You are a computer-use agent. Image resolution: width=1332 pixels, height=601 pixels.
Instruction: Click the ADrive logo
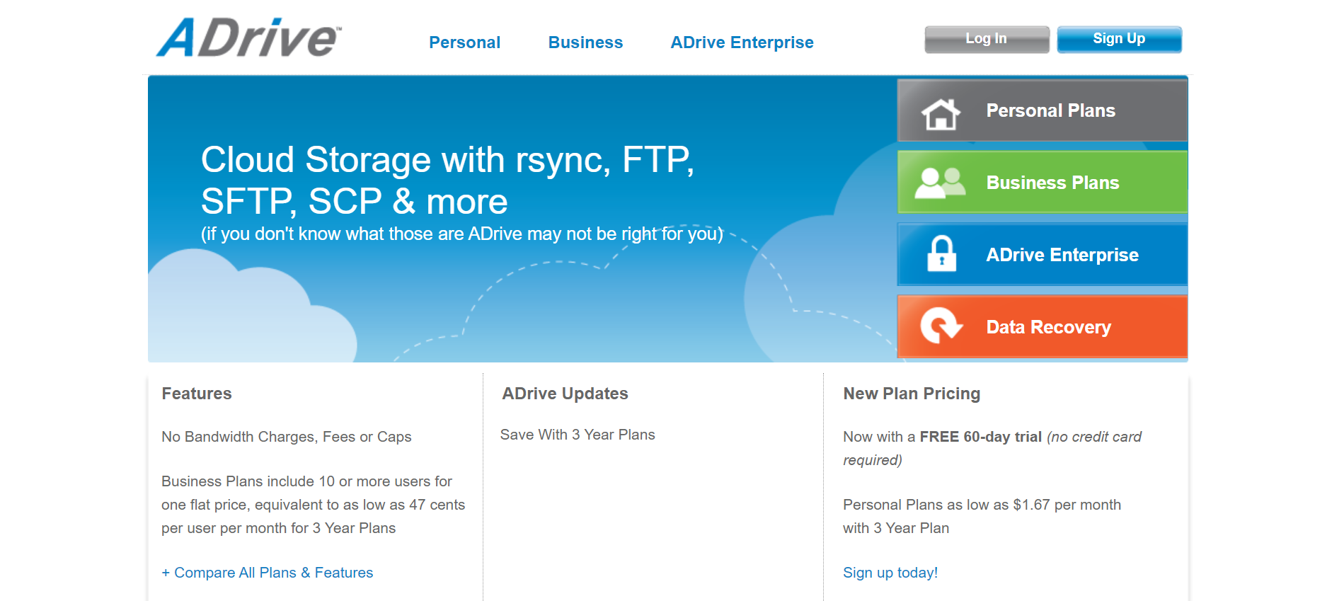click(x=249, y=38)
